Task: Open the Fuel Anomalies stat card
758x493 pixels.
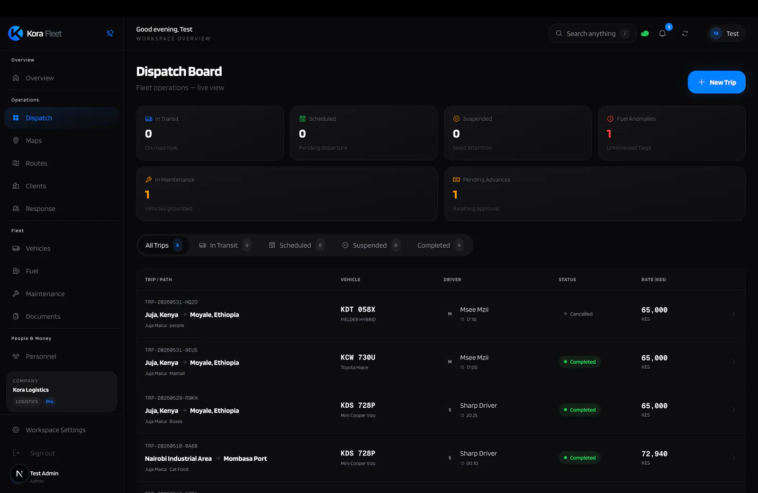Action: 672,134
